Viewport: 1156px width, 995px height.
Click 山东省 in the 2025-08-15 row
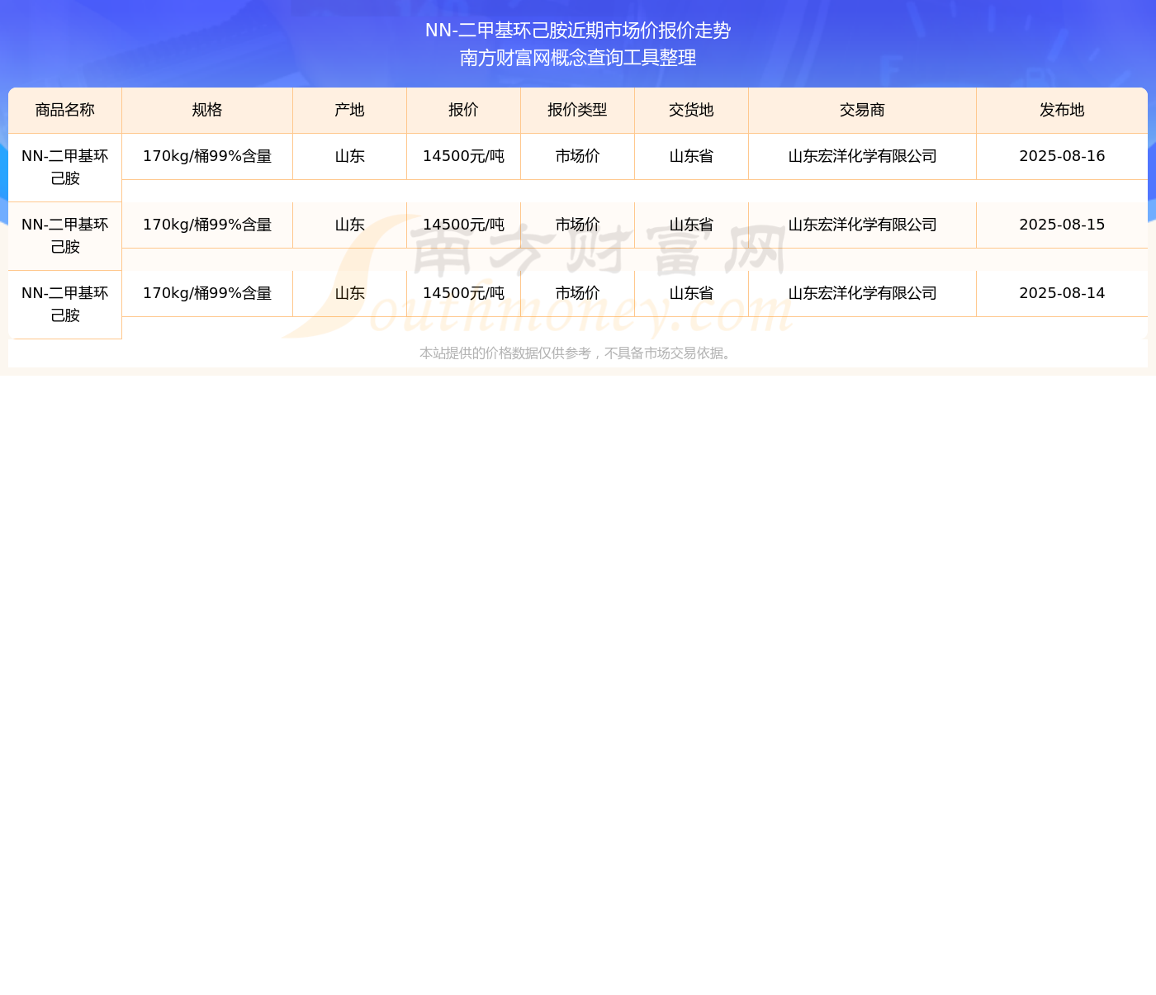692,225
